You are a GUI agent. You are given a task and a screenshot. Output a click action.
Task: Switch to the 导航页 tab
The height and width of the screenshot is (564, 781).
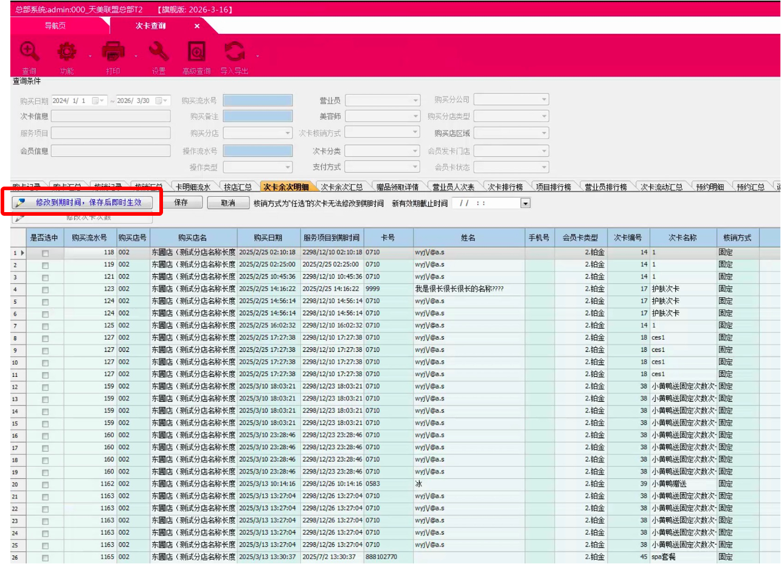point(55,26)
